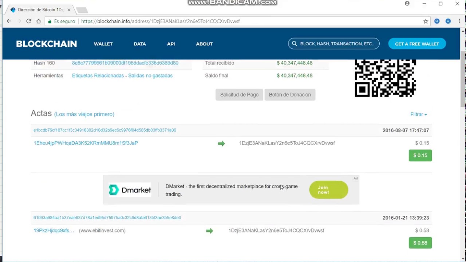Click the gray $ 0.15 amount text
Screen dimensions: 466x262
[x=422, y=143]
